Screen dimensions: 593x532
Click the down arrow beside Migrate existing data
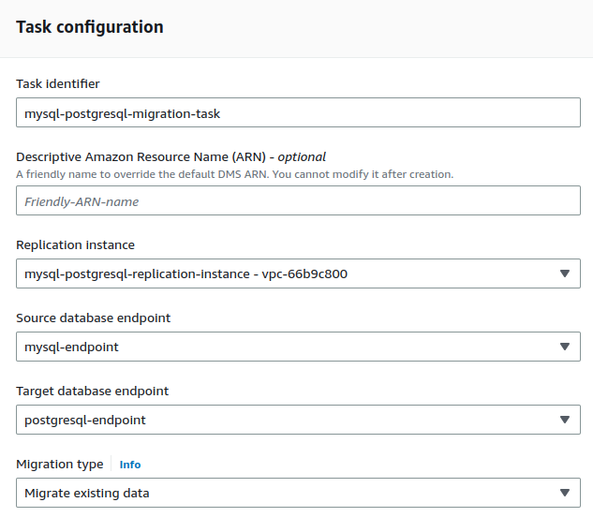click(564, 493)
